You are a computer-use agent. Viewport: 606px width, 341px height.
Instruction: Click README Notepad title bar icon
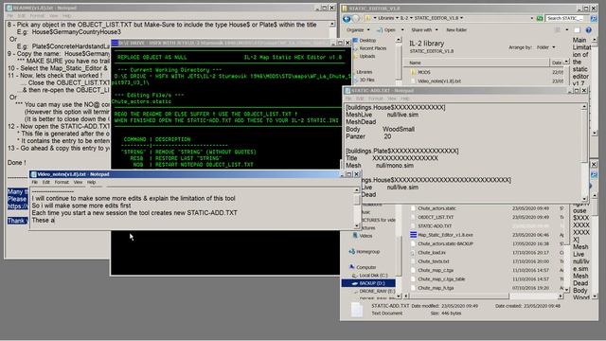point(9,8)
